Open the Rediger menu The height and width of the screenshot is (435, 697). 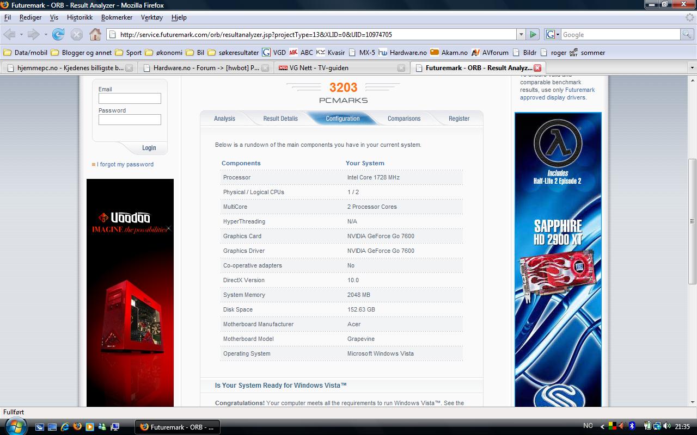coord(30,17)
